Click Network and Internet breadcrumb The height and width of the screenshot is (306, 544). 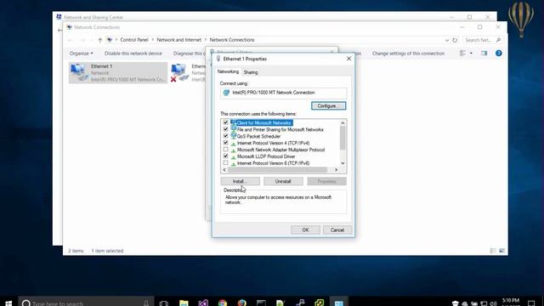(x=178, y=40)
